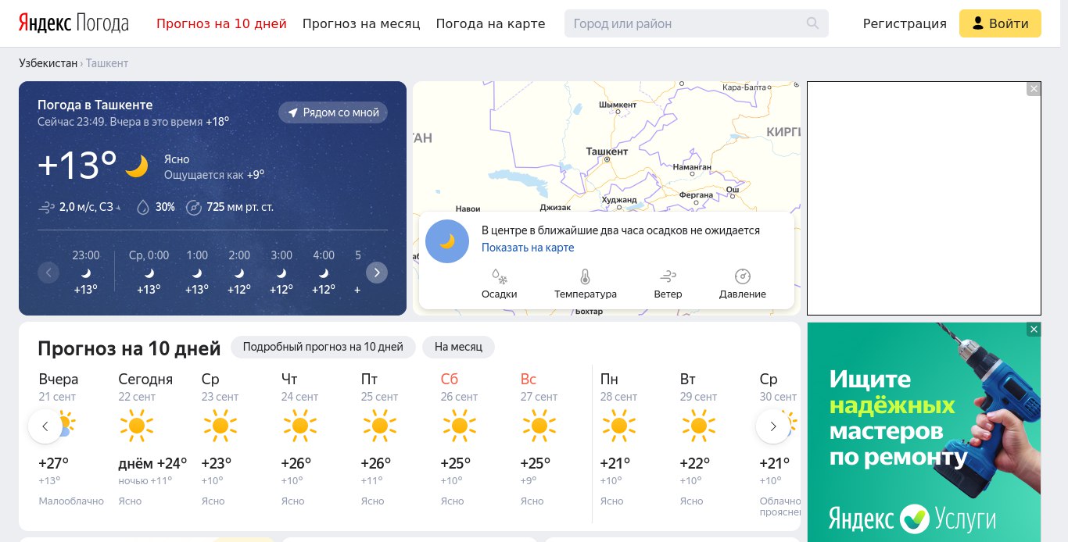Click the sun icon for Чт 24 сент
1068x542 pixels.
[299, 426]
